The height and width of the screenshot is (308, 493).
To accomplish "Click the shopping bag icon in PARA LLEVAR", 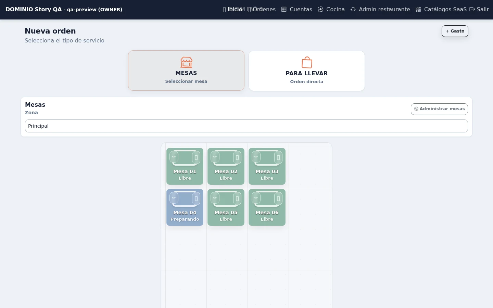I will coord(307,63).
